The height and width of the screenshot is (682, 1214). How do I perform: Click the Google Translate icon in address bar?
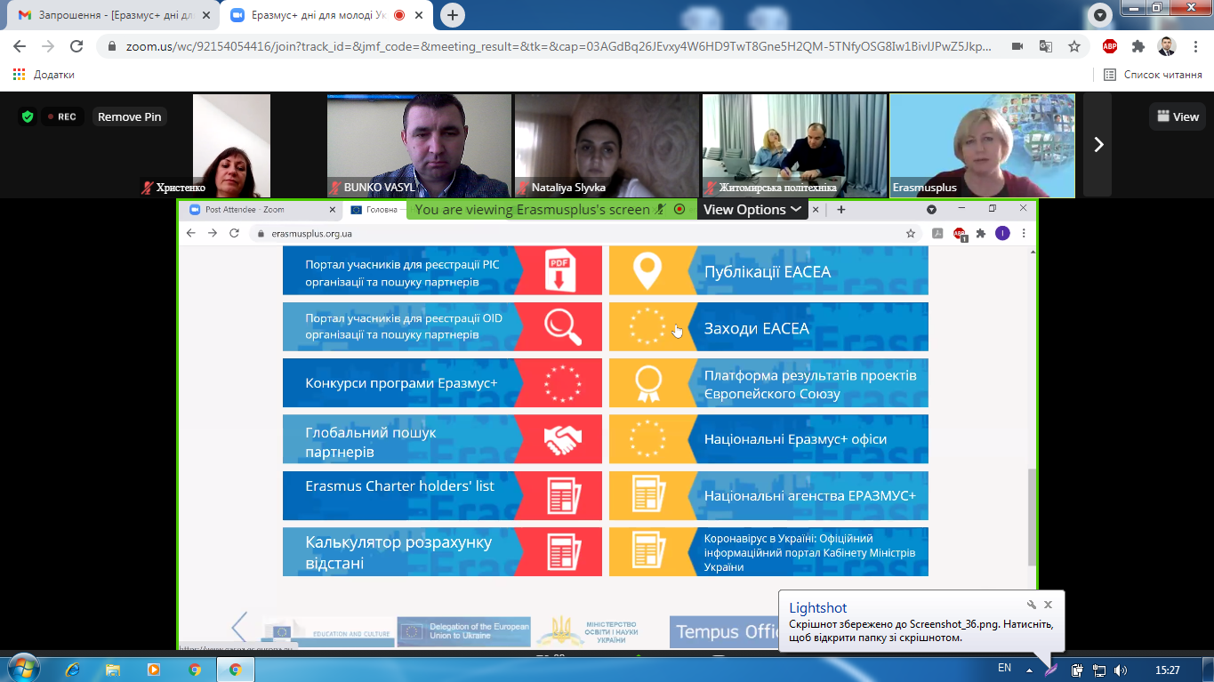1047,46
